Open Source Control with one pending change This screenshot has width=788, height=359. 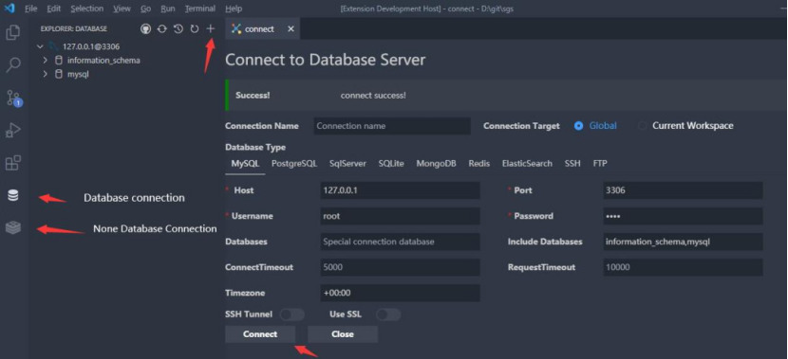pos(13,99)
